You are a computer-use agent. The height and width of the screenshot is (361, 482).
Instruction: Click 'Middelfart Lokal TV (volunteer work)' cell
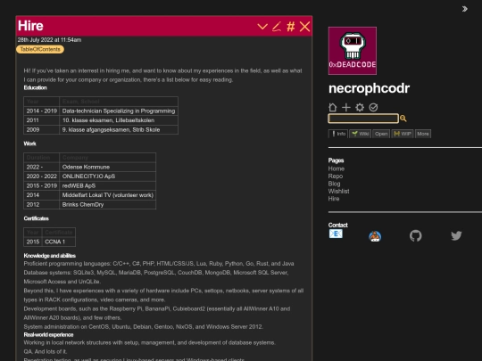click(108, 195)
